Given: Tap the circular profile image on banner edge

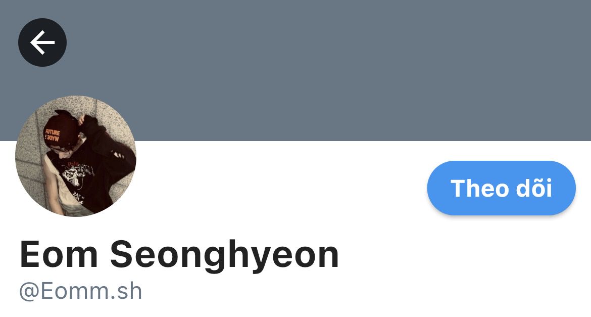Looking at the screenshot, I should (x=76, y=156).
